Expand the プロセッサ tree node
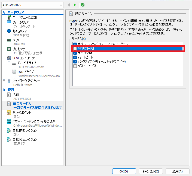192x176 pixels. point(4,49)
